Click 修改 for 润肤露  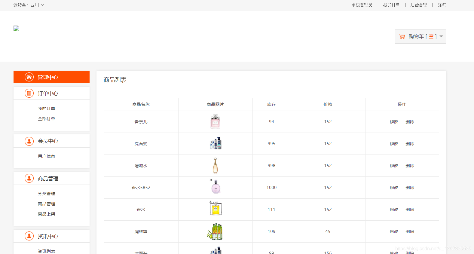tap(394, 231)
